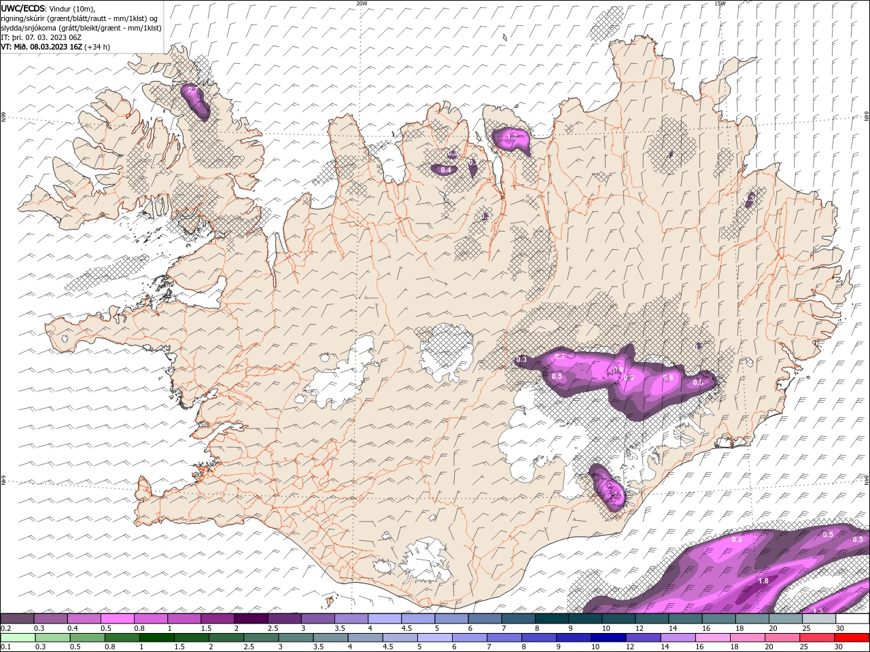Click the '0.8' value in the central snow band

click(668, 378)
